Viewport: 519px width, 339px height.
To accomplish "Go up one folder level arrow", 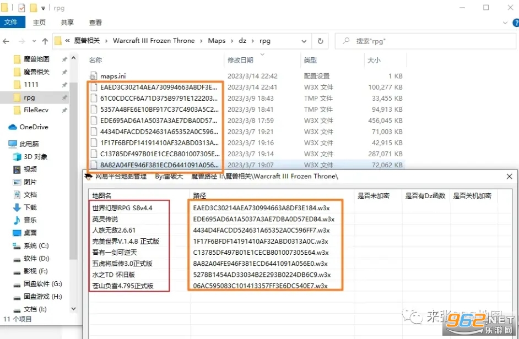I will pos(45,41).
